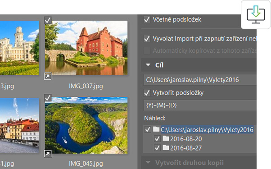The height and width of the screenshot is (169, 271).
Task: Click the Import to computer icon
Action: coord(256,15)
